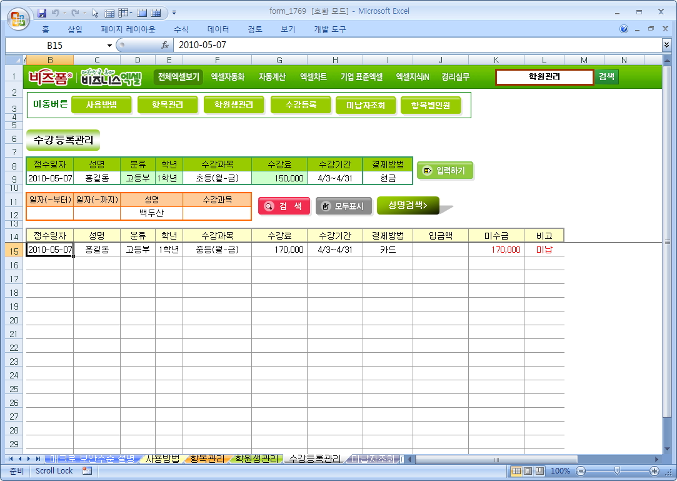Click the macro record icon in status bar

[x=87, y=470]
